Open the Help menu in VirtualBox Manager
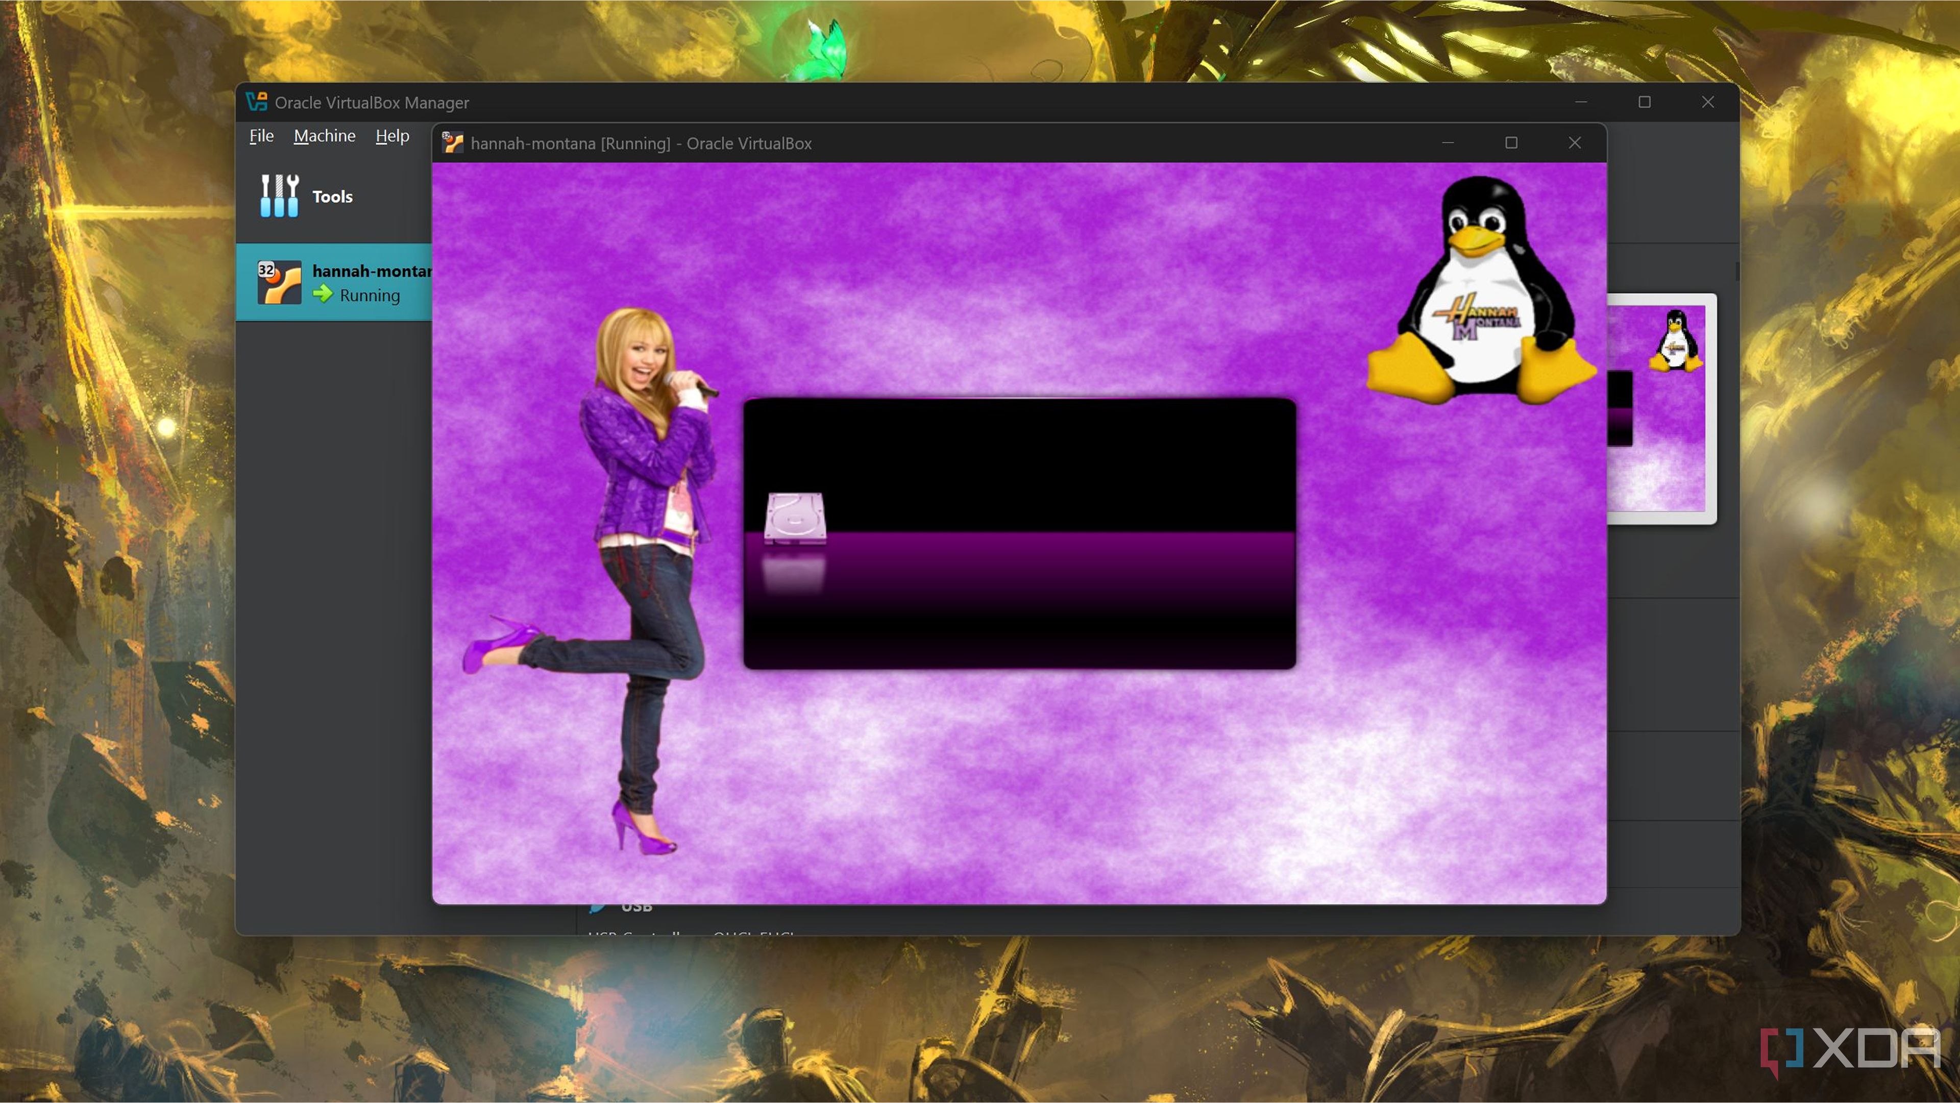Image resolution: width=1960 pixels, height=1103 pixels. point(392,135)
